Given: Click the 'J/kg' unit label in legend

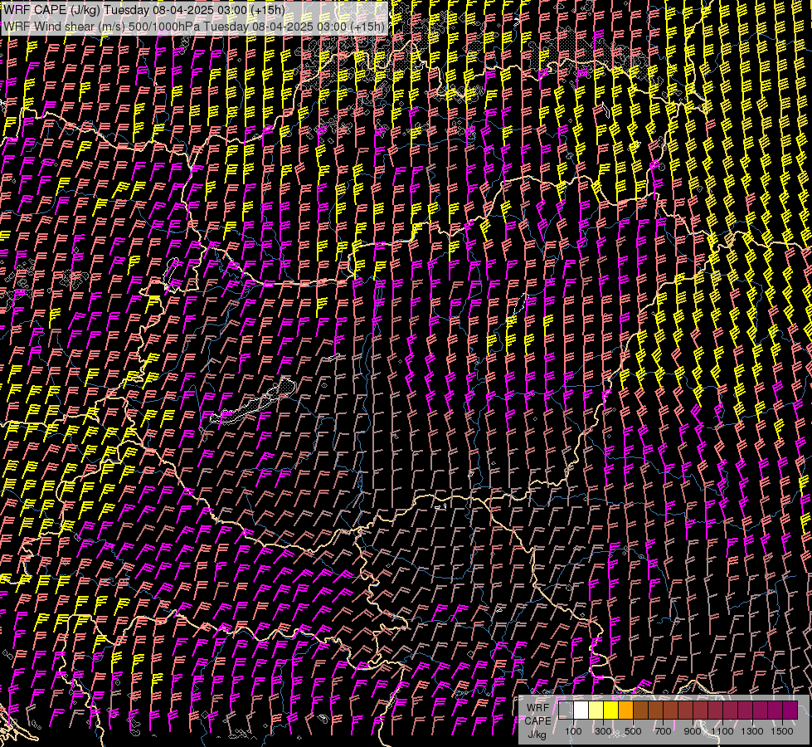Looking at the screenshot, I should coord(537,735).
